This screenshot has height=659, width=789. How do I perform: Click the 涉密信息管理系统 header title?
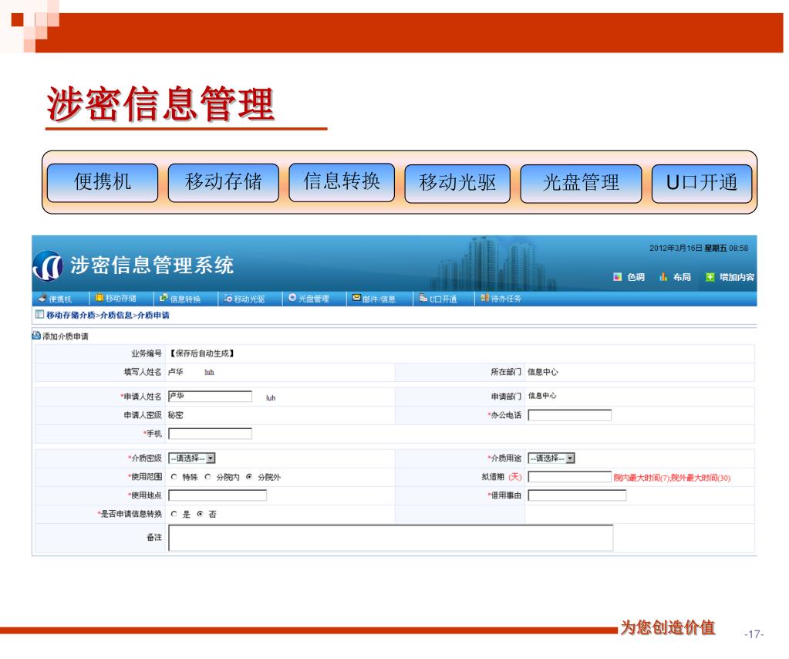coord(151,265)
